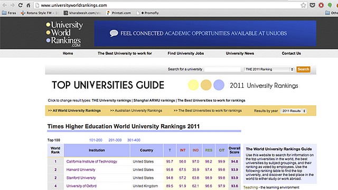Click Top 100 label
The width and height of the screenshot is (338, 190).
pos(54,140)
